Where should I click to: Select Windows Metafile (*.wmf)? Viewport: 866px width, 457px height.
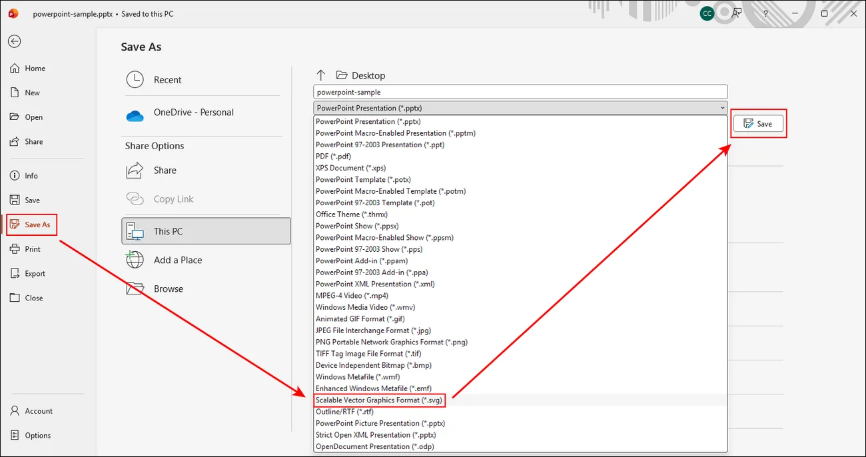pyautogui.click(x=520, y=376)
